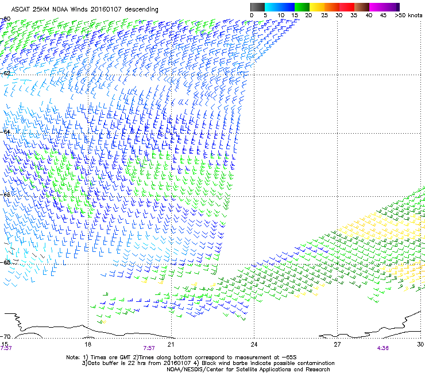425x373 pixels.
Task: Click the '5' label under the color scale
Action: [265, 15]
